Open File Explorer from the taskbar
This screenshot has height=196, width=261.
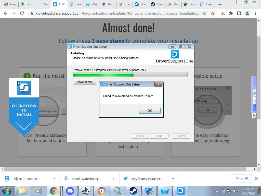[23, 191]
